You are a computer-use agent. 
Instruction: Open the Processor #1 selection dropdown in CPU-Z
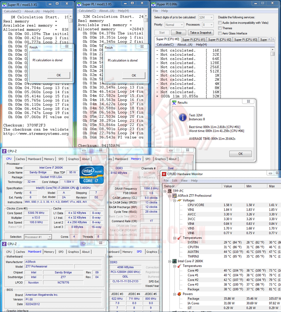tap(38, 237)
